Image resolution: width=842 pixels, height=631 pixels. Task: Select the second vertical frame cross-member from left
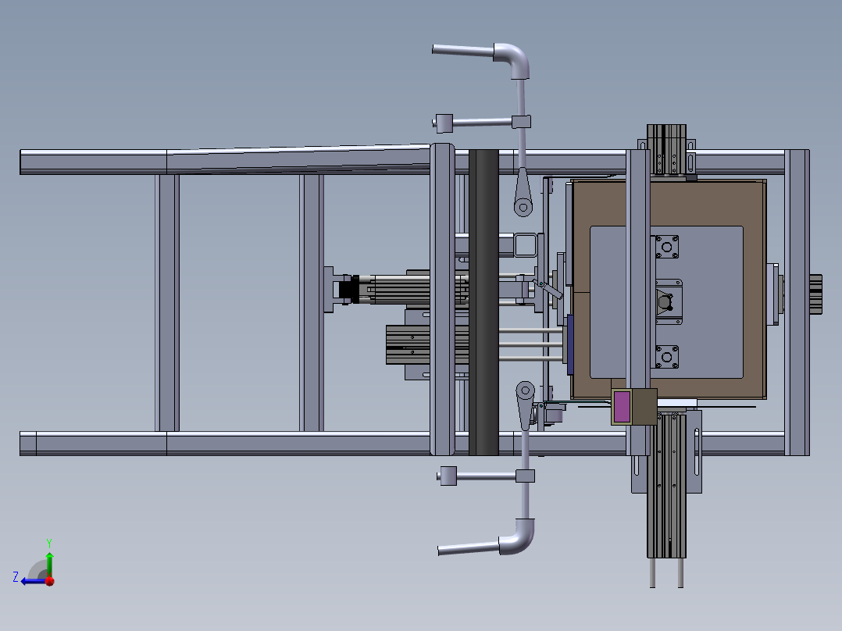click(312, 302)
